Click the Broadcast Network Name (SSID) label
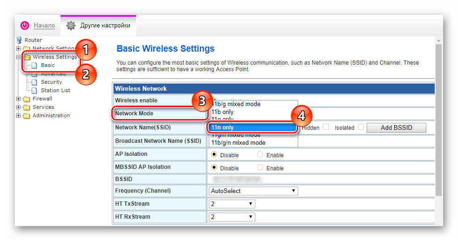 point(158,141)
